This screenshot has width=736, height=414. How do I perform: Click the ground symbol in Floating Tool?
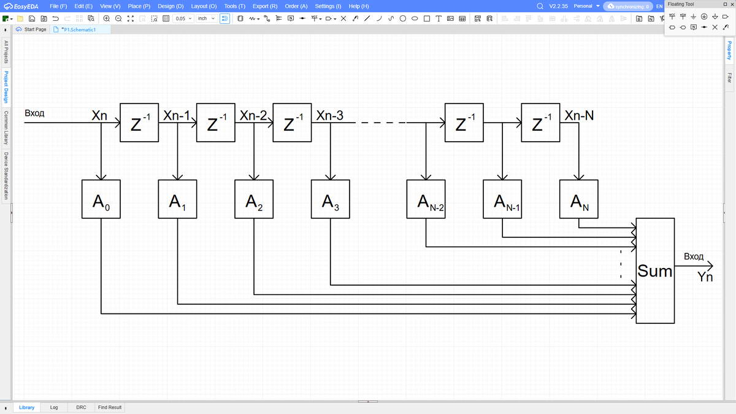[694, 16]
